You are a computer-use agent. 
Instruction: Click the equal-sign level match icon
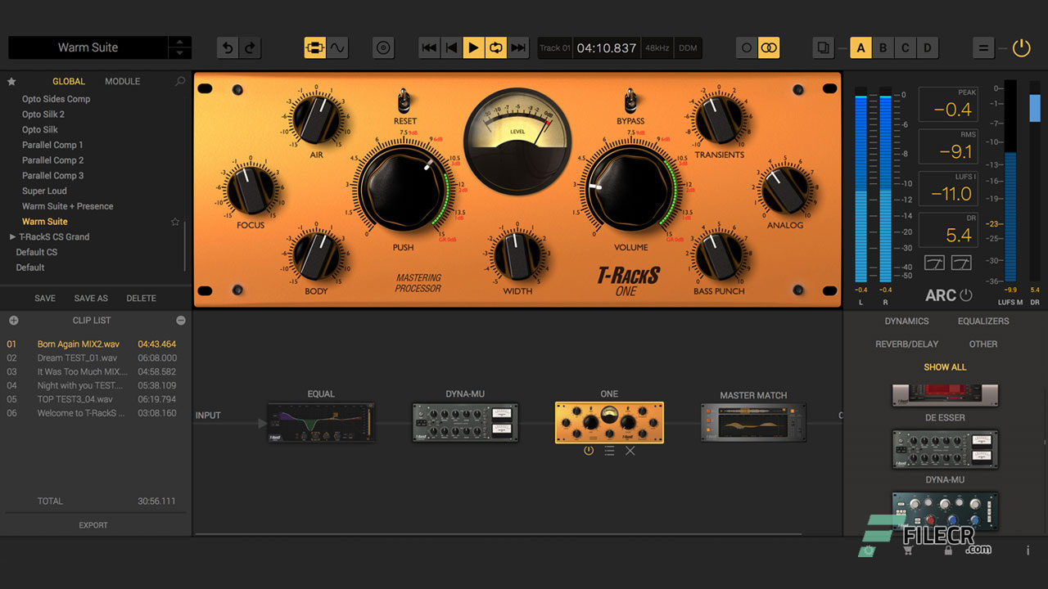[x=984, y=48]
